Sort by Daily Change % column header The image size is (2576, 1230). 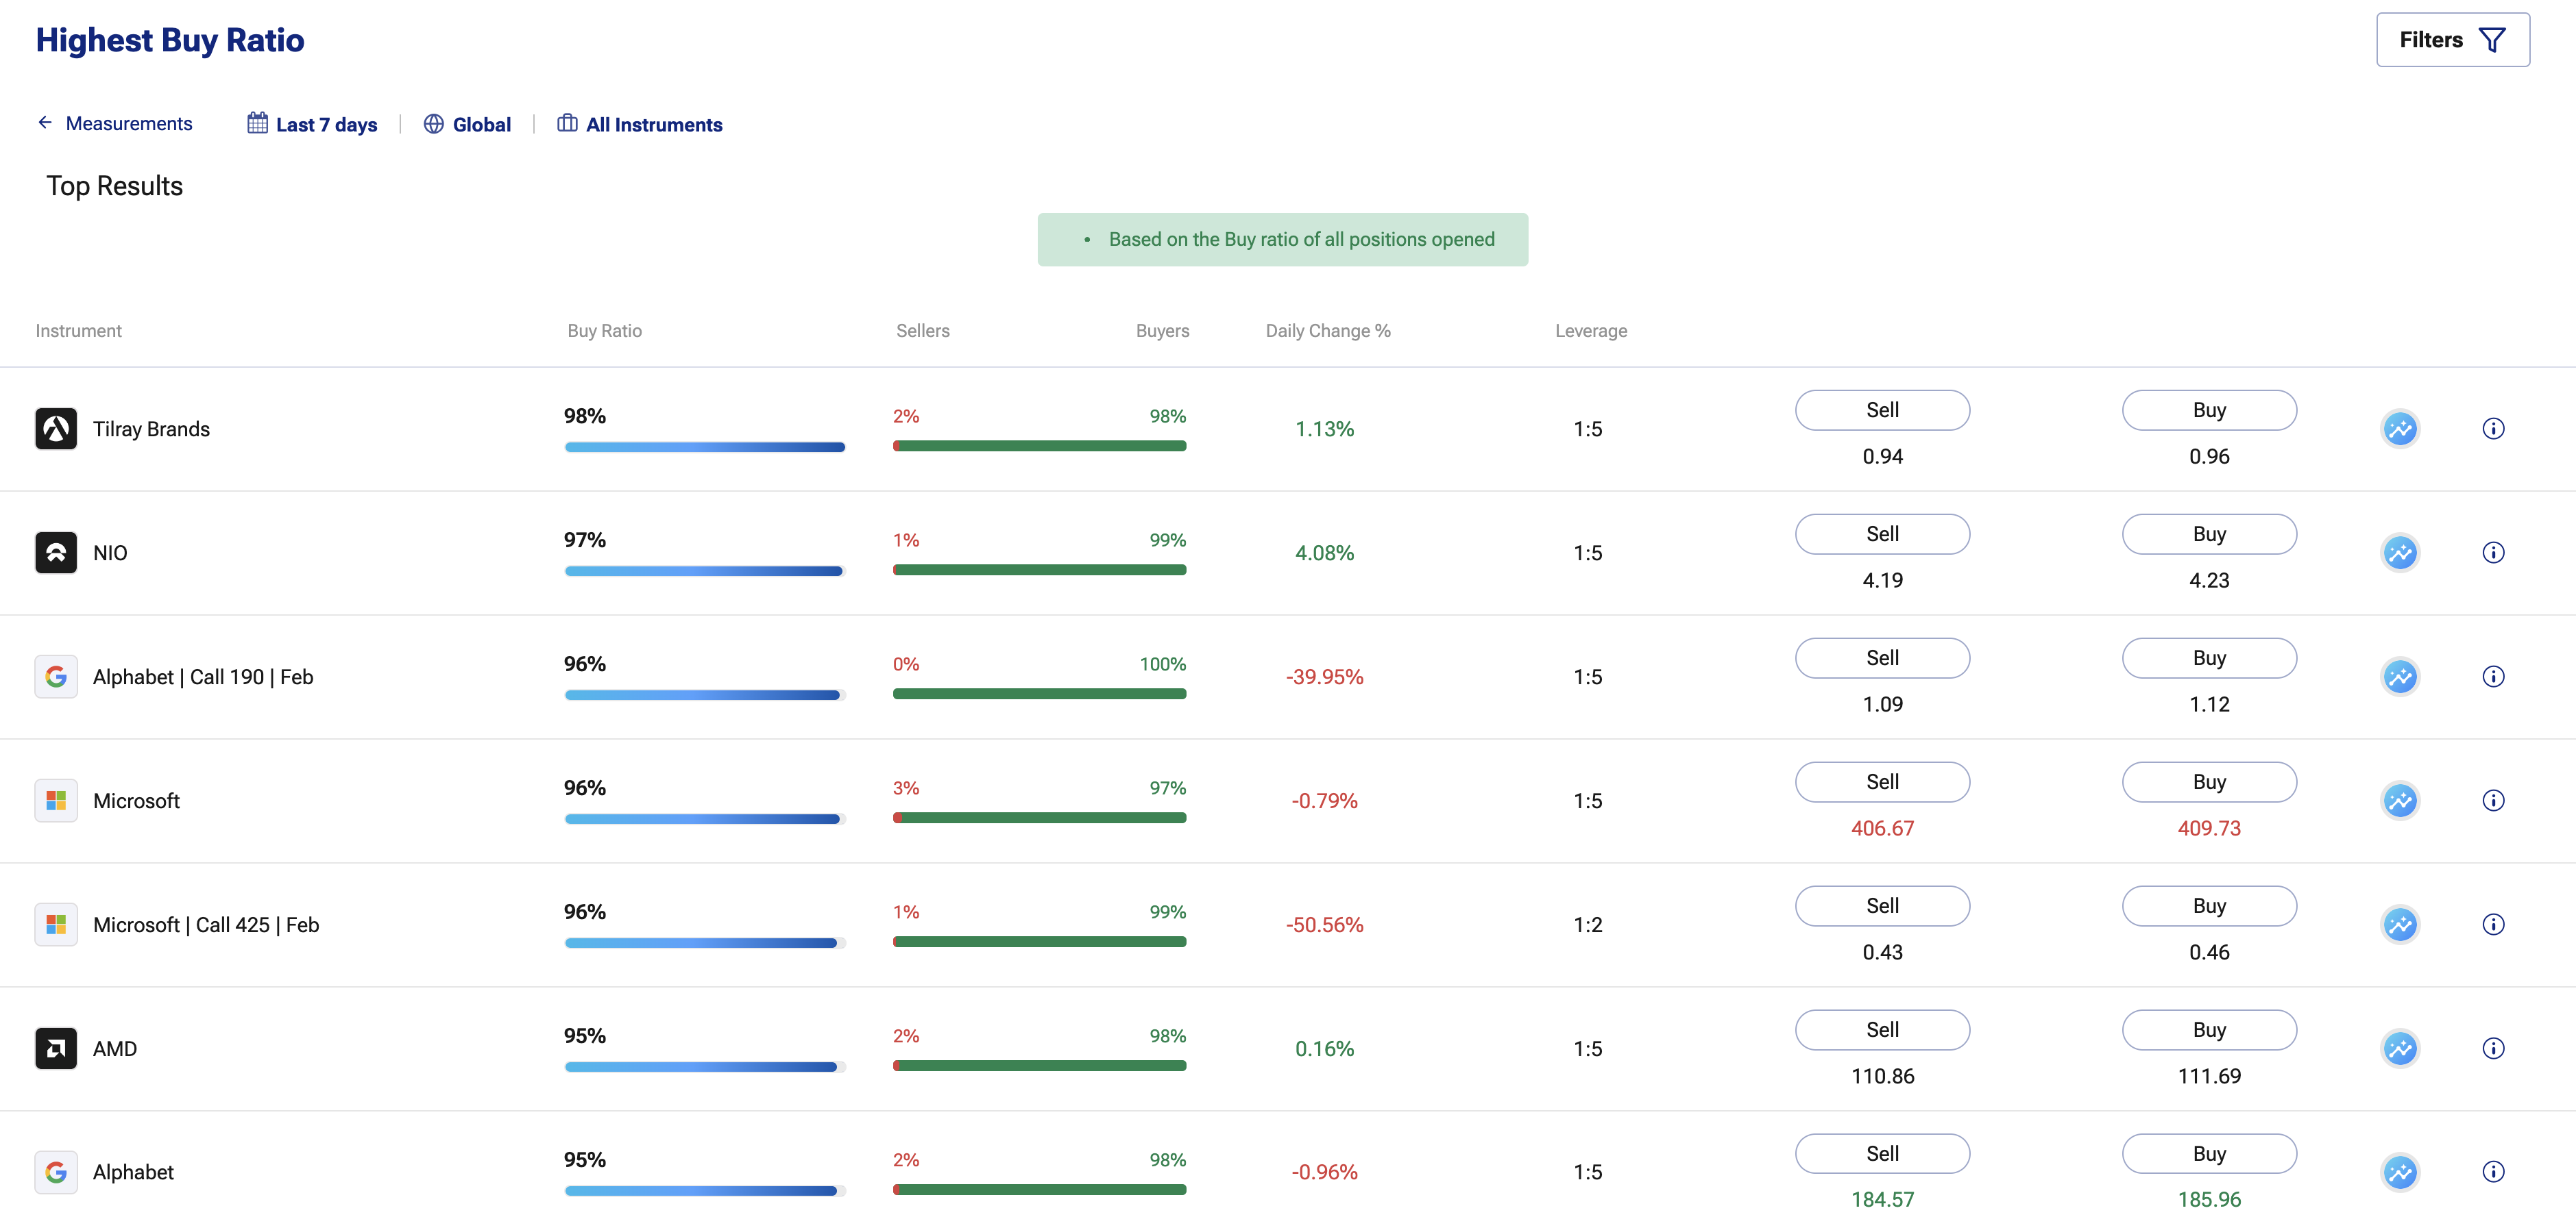click(x=1327, y=331)
